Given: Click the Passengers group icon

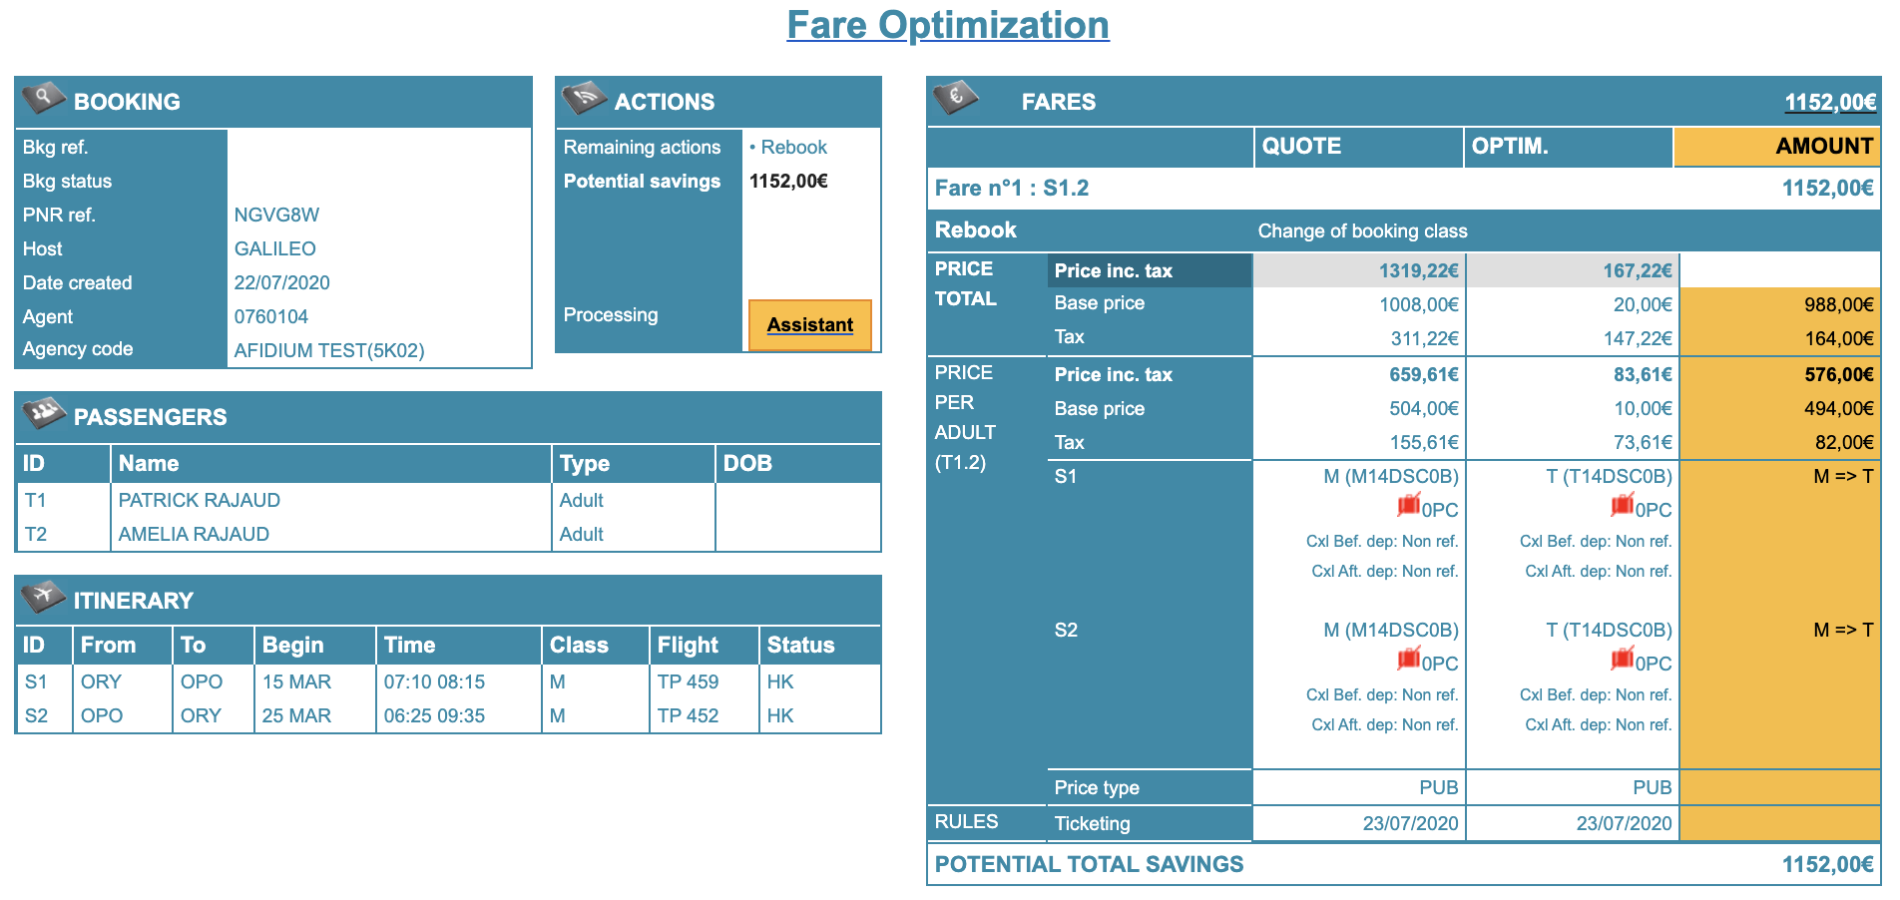Looking at the screenshot, I should (x=43, y=413).
